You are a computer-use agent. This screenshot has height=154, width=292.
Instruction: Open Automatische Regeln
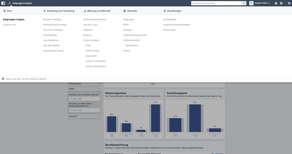coord(54,51)
